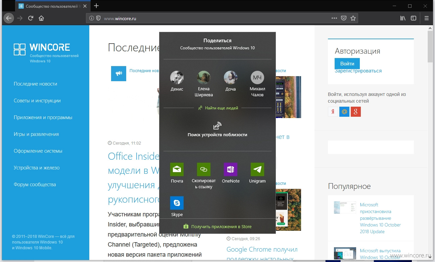Share to contact Елена Ширяева
This screenshot has height=262, width=435.
[x=204, y=84]
